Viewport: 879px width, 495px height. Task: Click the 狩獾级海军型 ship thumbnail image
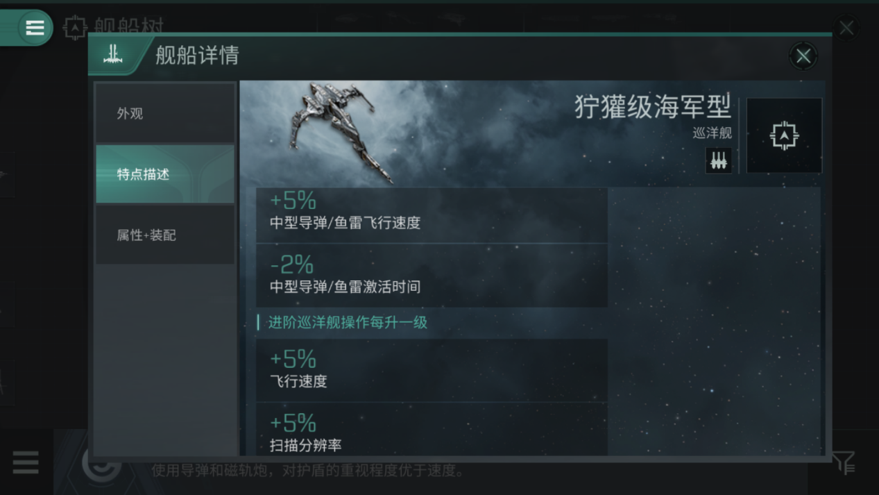click(x=339, y=132)
